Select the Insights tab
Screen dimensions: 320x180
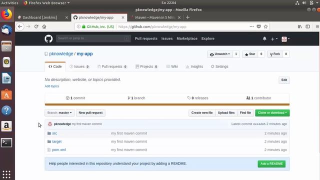click(x=194, y=66)
